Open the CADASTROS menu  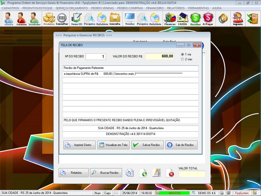[11, 8]
